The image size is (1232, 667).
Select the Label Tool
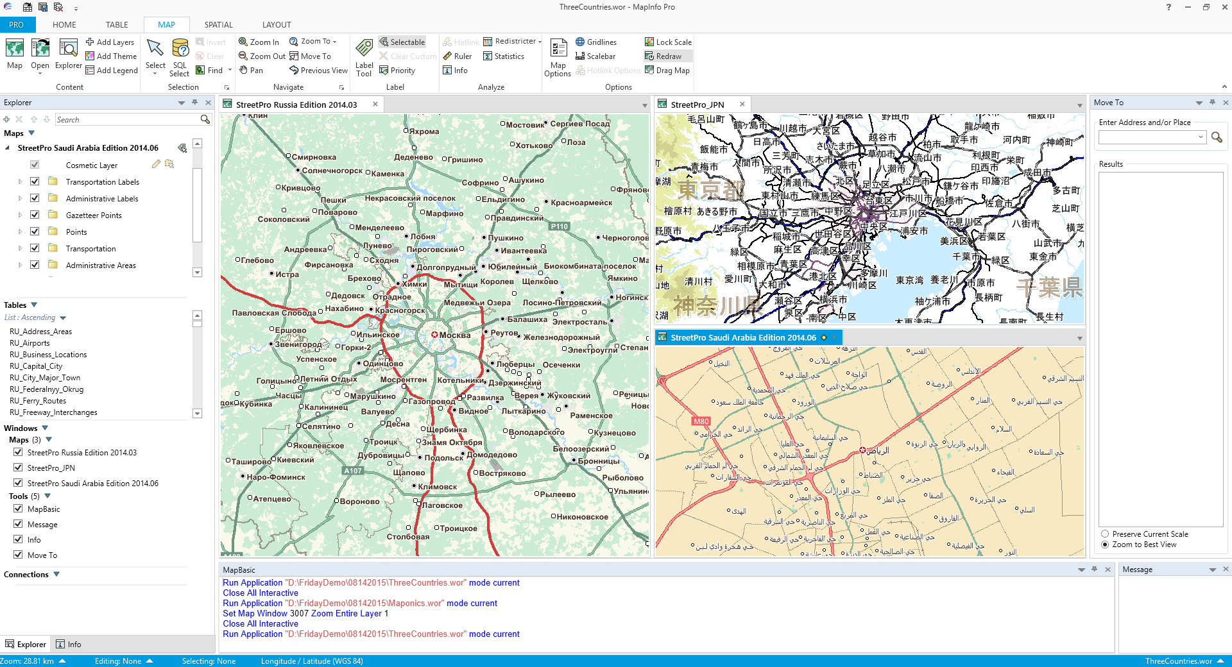click(x=364, y=58)
